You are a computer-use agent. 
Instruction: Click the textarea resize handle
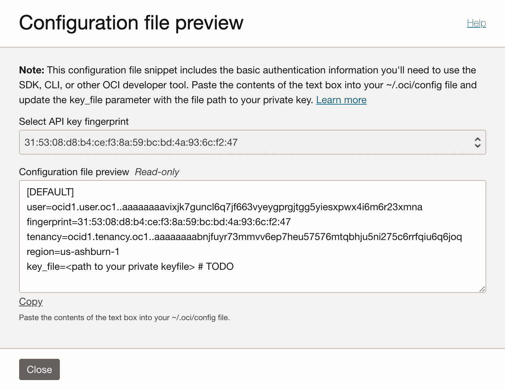point(482,289)
